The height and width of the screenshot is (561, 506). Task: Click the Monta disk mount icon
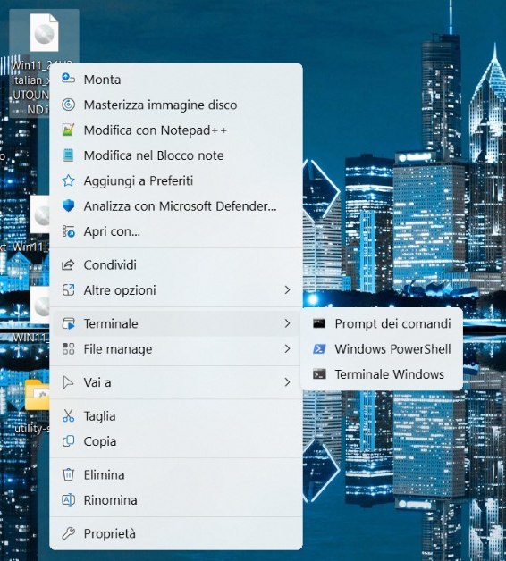click(68, 79)
